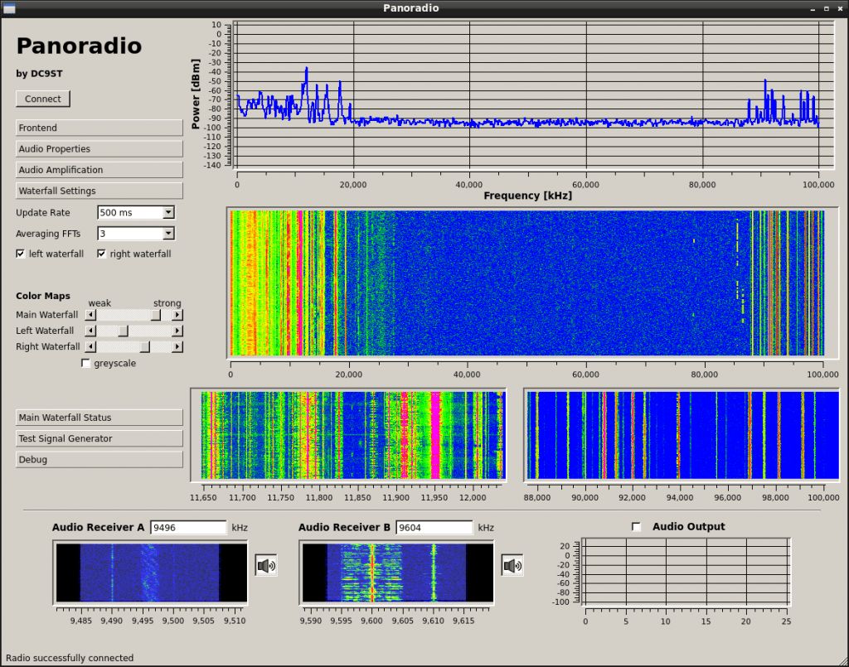Viewport: 849px width, 667px height.
Task: Open the Audio Properties section
Action: click(x=99, y=149)
